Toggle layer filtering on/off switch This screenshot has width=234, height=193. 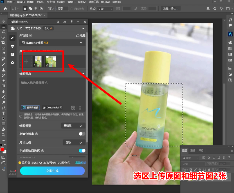[x=229, y=157]
